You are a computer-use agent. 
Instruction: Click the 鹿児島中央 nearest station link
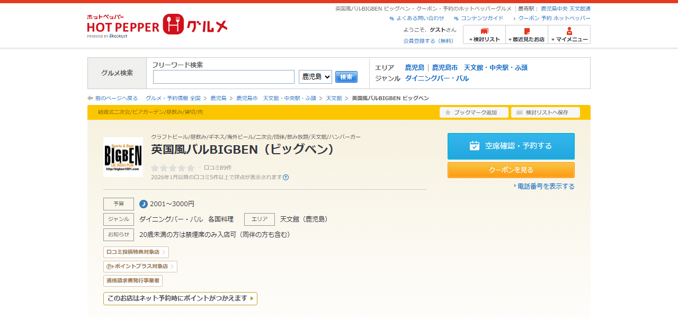(x=554, y=8)
